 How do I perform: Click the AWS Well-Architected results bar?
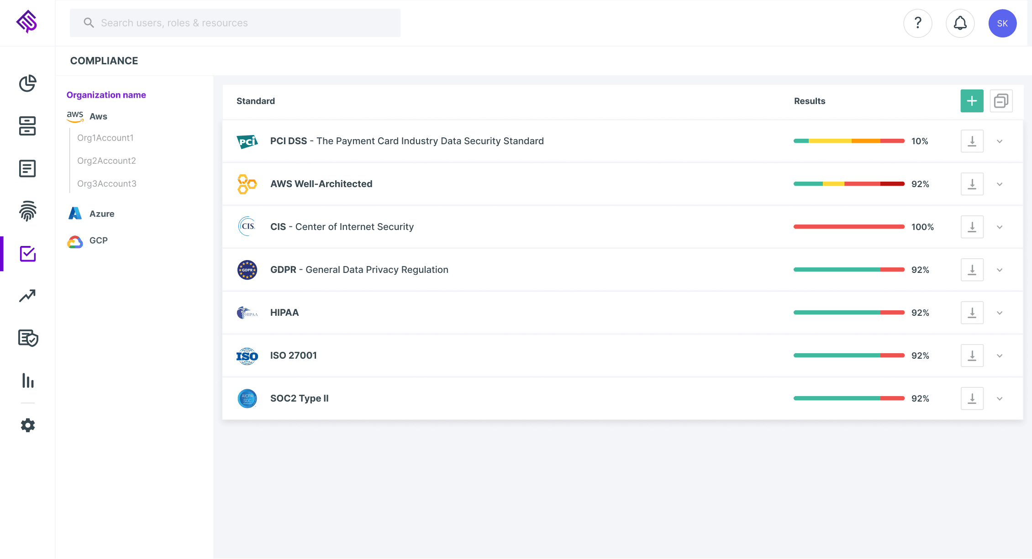coord(849,184)
